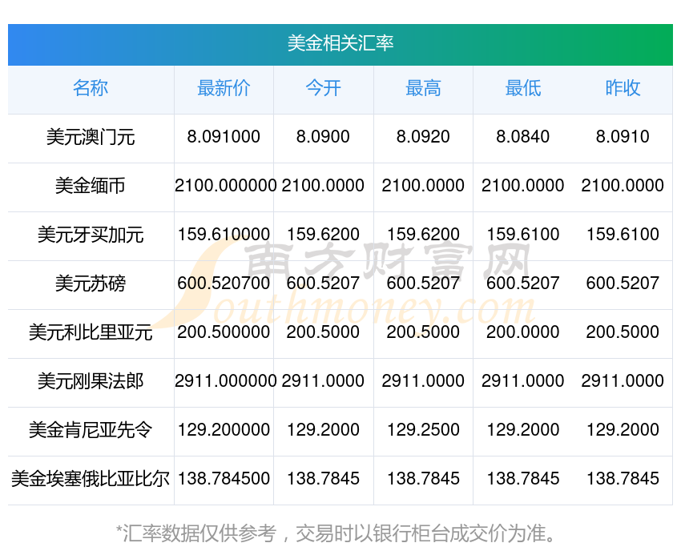Screen dimensions: 681x559
Task: Select 美金埃塞俄比亚比尔 最高 value 138.7845
Action: coord(423,479)
